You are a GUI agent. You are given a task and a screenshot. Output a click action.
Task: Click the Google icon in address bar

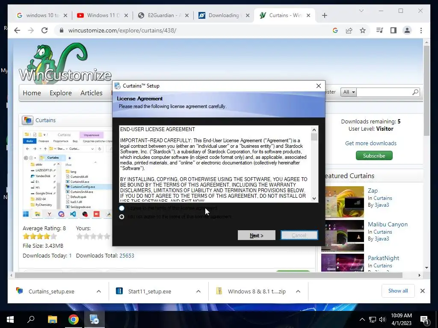click(x=335, y=30)
